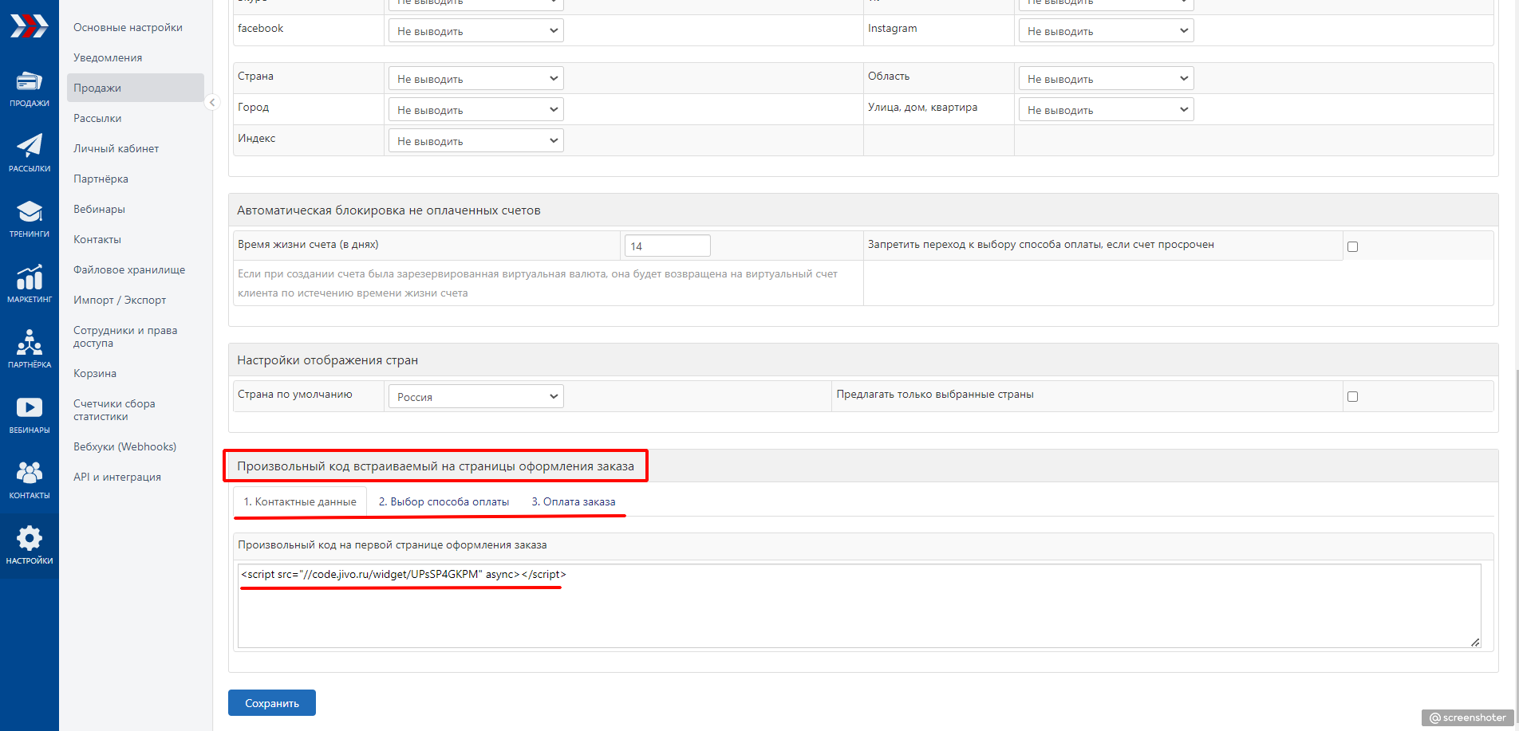Screen dimensions: 1519x731
Task: Open Маркетинг chart icon
Action: 29,284
